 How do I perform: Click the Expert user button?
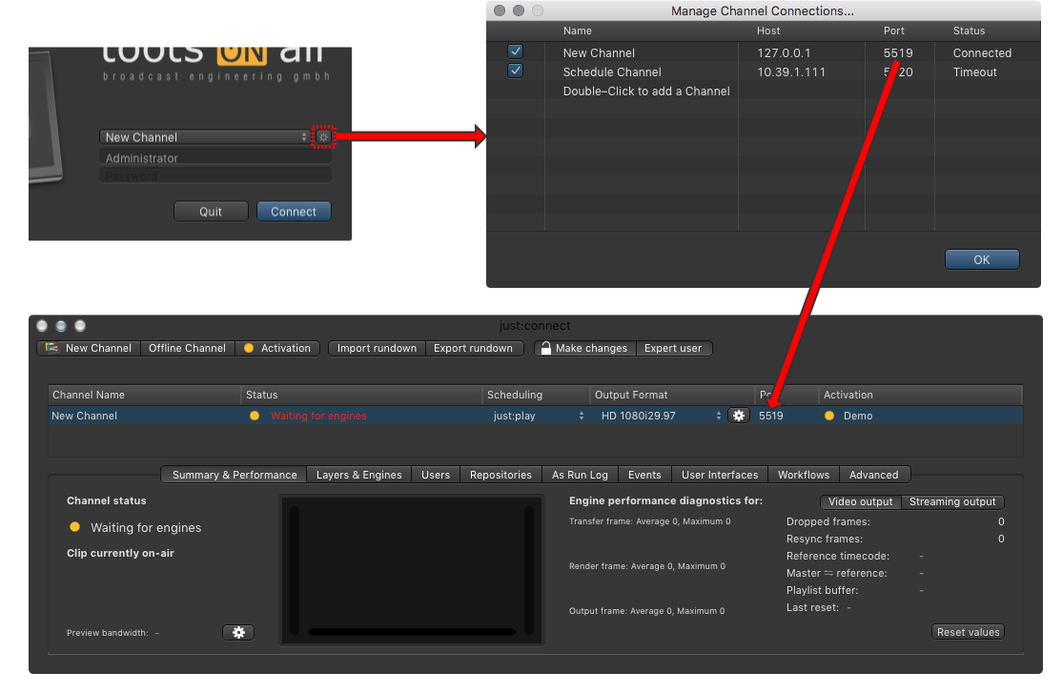click(673, 348)
